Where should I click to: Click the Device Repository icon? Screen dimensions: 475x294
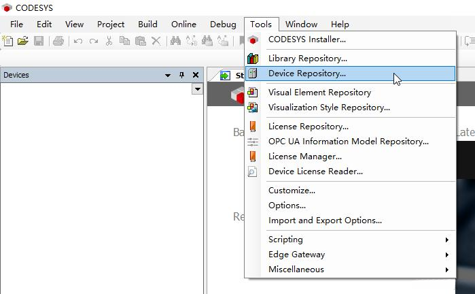tap(253, 73)
